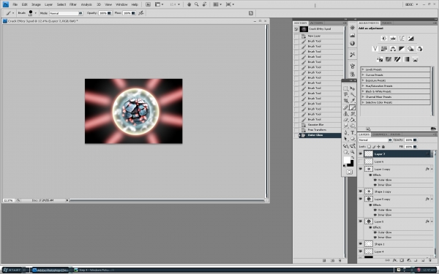This screenshot has height=274, width=439.
Task: Open the Window menu
Action: pyautogui.click(x=121, y=4)
